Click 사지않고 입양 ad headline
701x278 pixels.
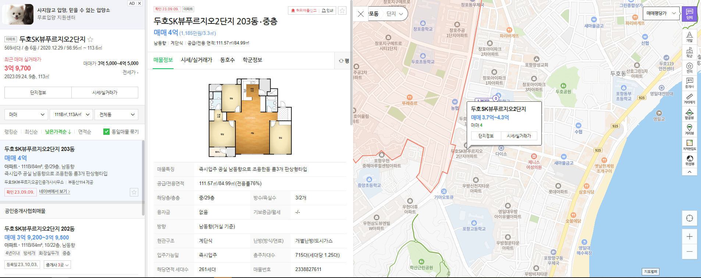(x=74, y=10)
